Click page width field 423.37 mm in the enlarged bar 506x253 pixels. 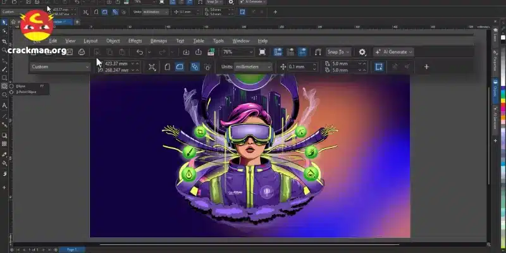(118, 64)
